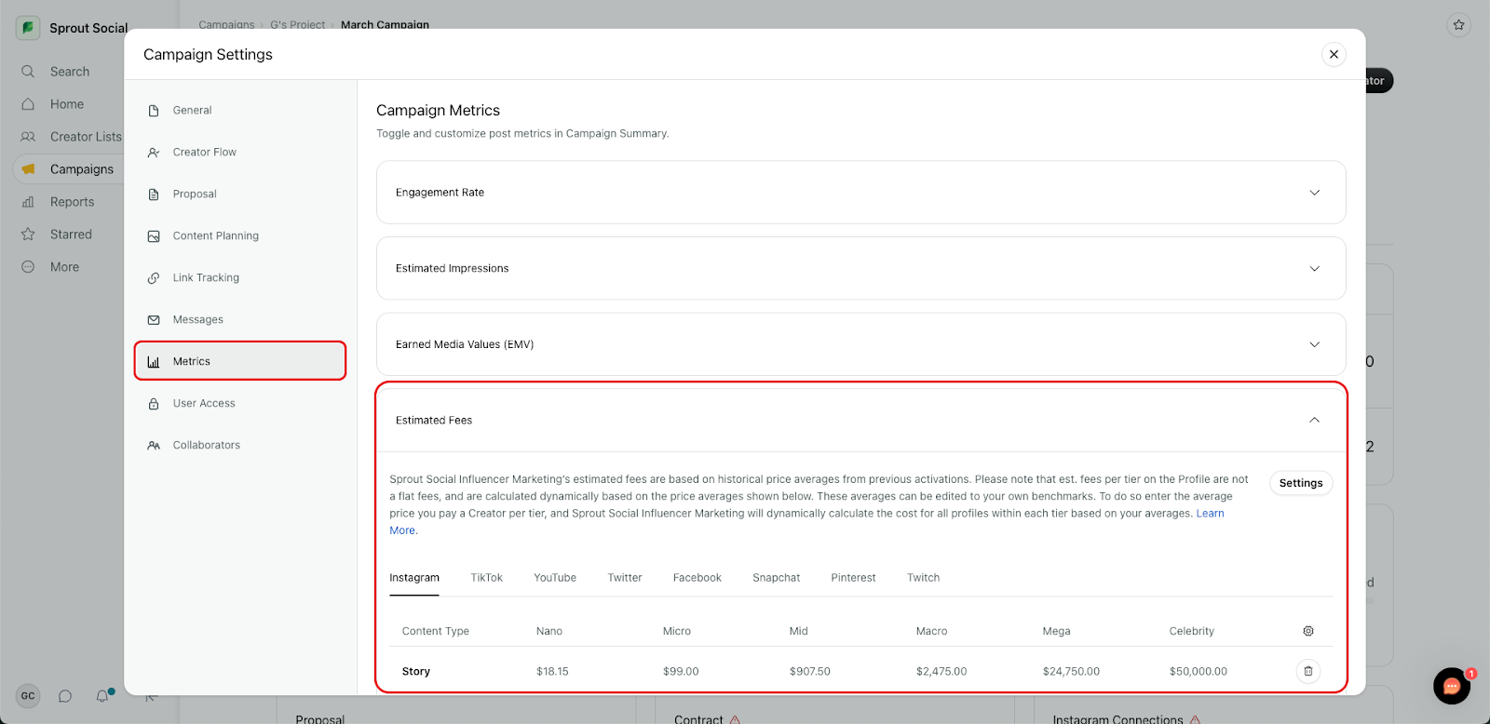1490x724 pixels.
Task: Open General settings section
Action: (240, 110)
